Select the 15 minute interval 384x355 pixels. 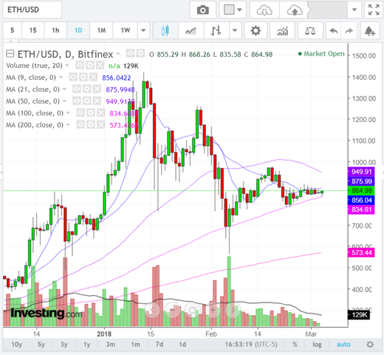[33, 30]
